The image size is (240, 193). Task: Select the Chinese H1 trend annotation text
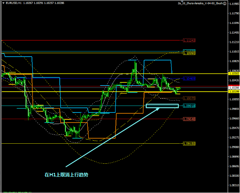[x=66, y=175]
